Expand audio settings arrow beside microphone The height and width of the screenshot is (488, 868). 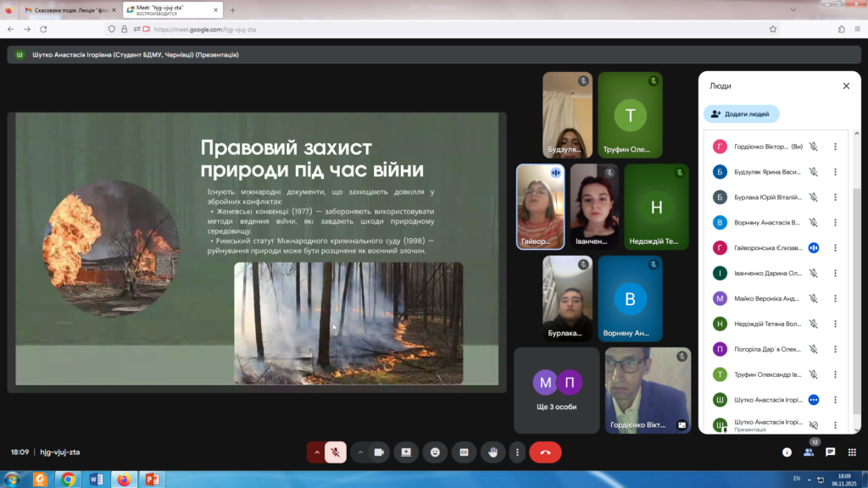[x=317, y=452]
